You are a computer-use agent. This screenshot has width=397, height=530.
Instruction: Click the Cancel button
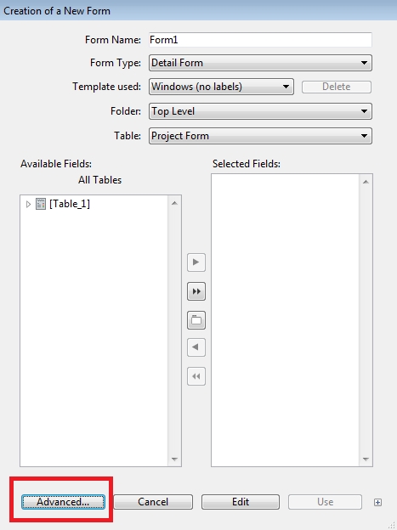(x=153, y=502)
